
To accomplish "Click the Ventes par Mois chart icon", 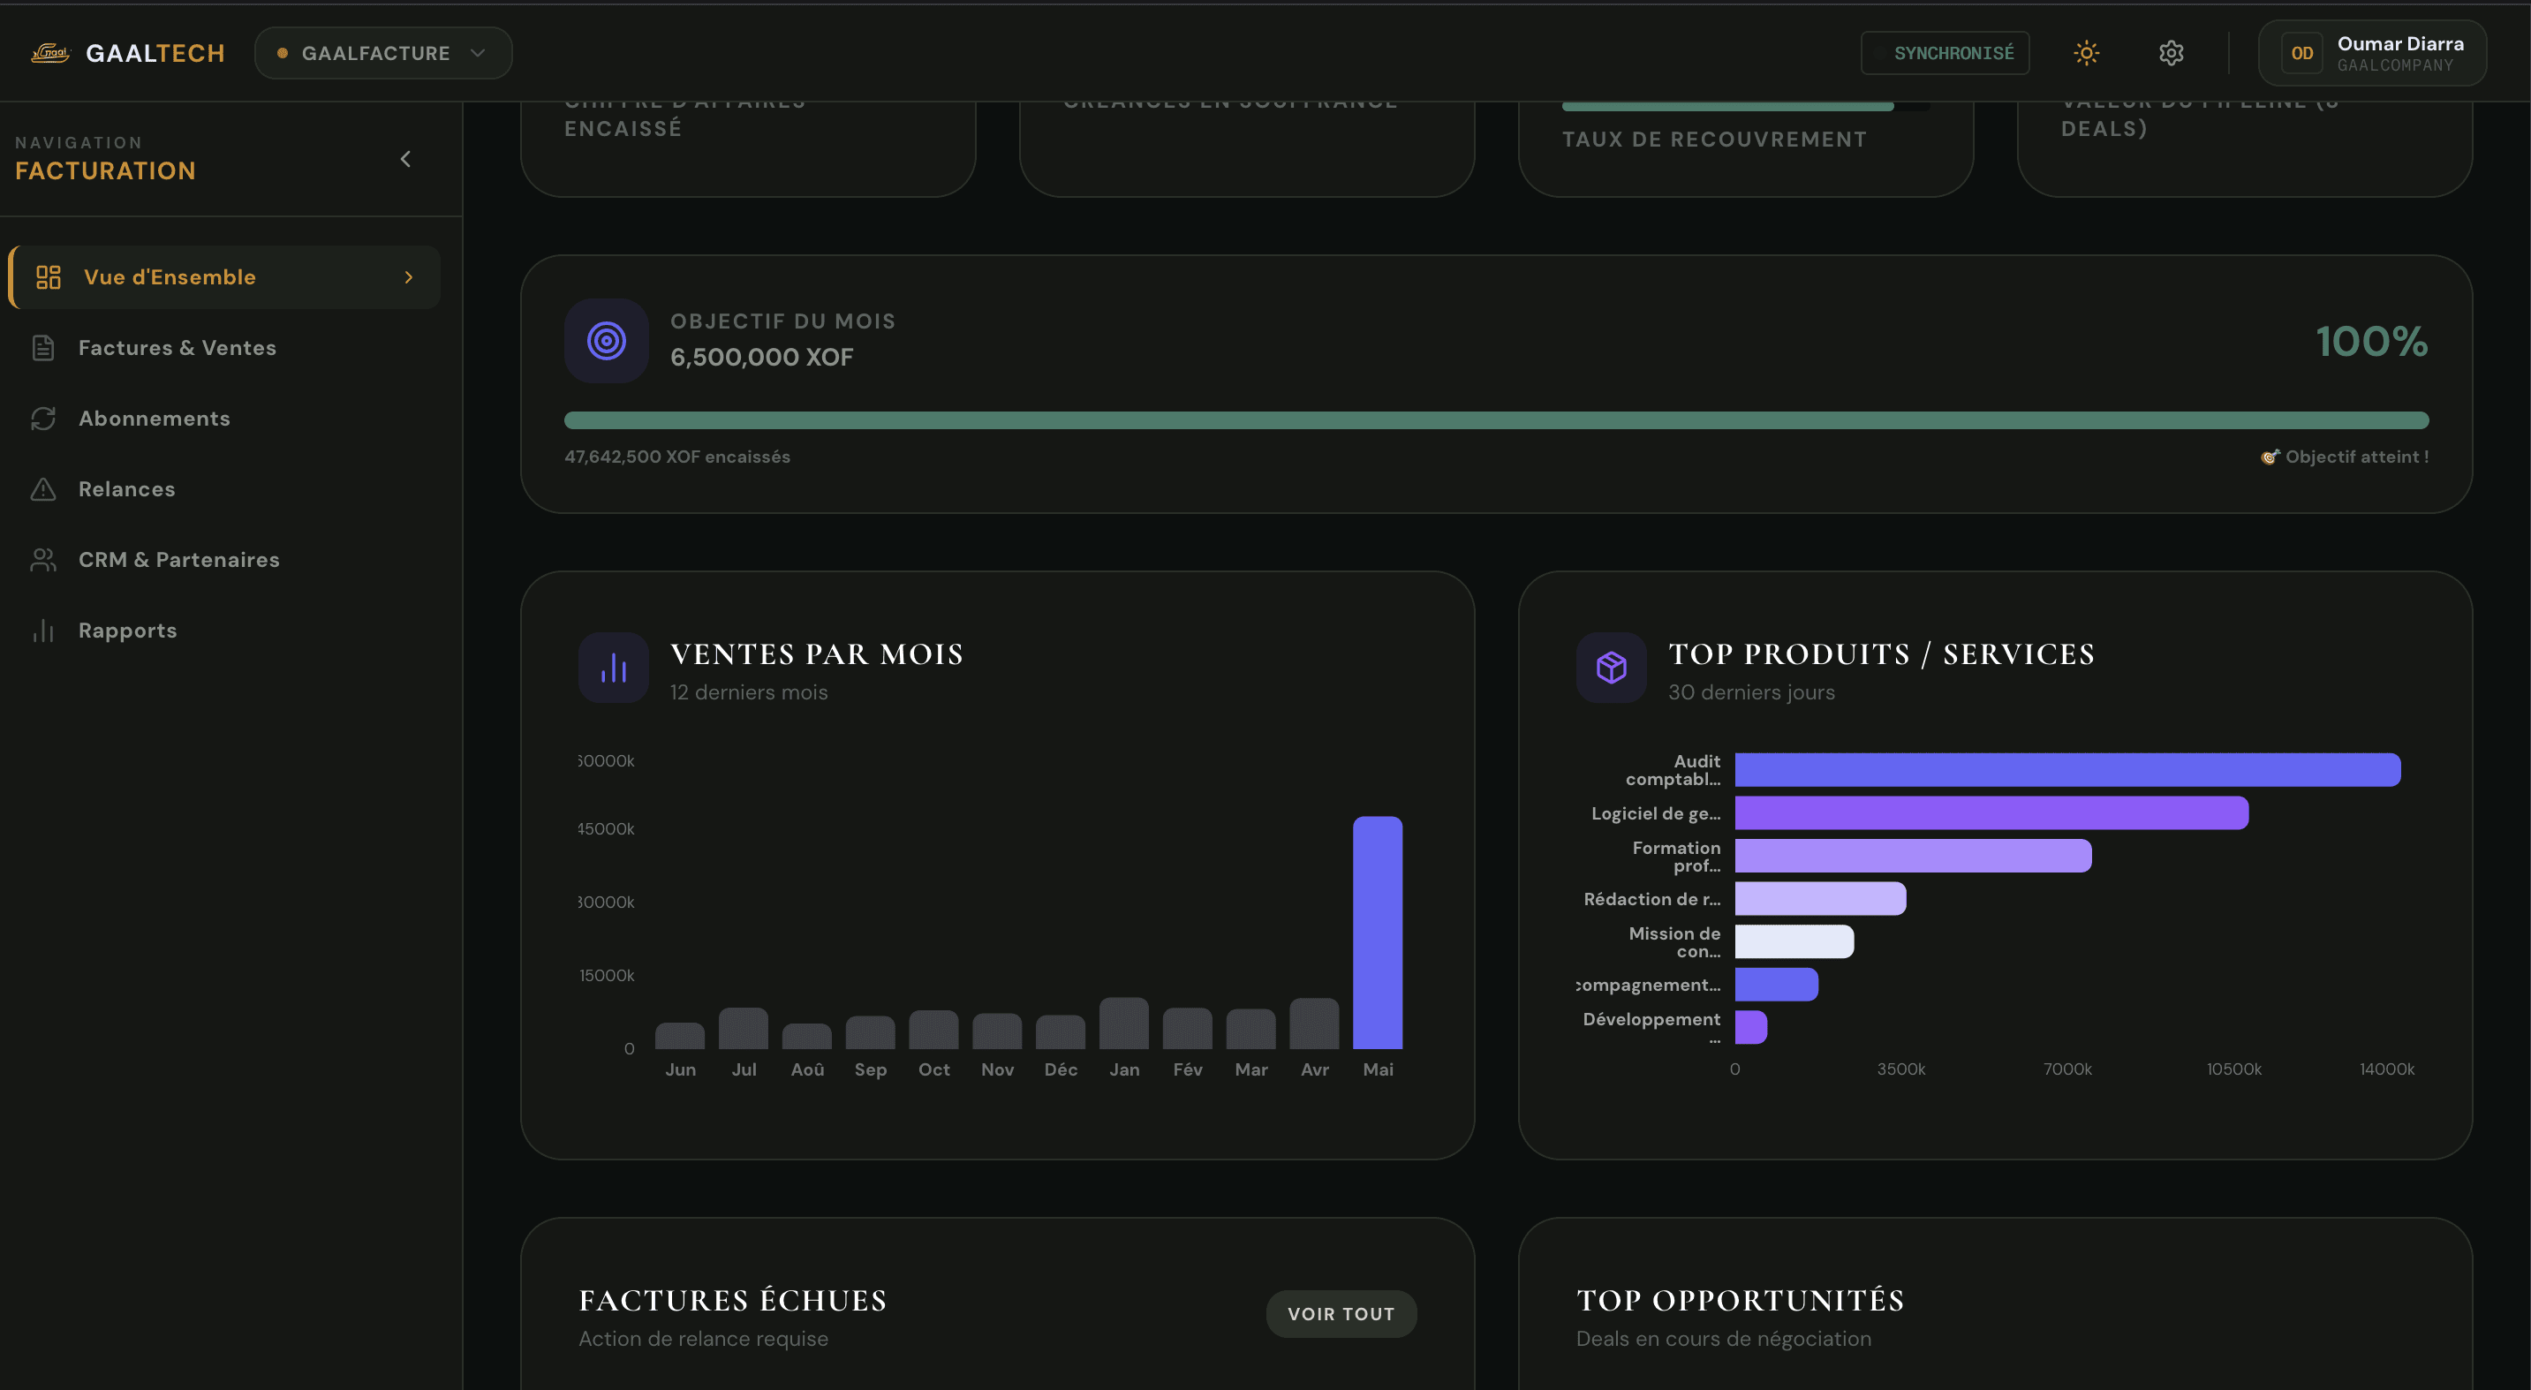I will click(613, 668).
